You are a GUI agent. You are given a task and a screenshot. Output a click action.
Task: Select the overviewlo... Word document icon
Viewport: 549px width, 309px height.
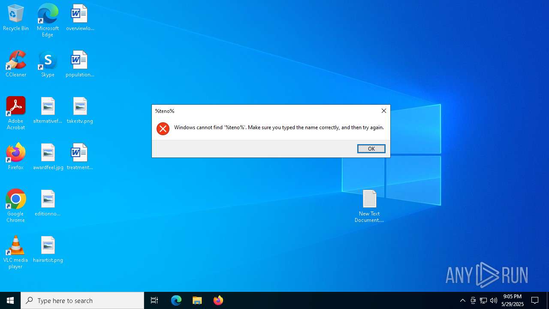[x=80, y=18]
